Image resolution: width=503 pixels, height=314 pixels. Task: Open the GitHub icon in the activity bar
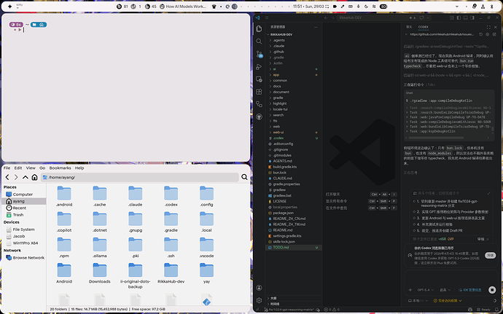(x=260, y=117)
